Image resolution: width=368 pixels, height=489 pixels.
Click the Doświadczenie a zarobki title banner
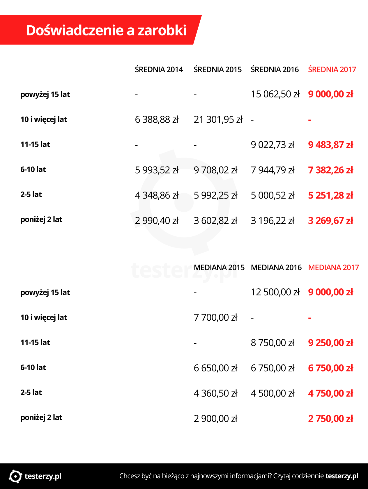101,30
